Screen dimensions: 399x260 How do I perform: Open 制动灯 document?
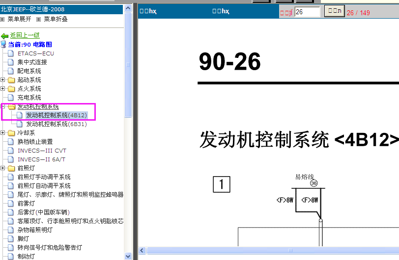(x=26, y=257)
